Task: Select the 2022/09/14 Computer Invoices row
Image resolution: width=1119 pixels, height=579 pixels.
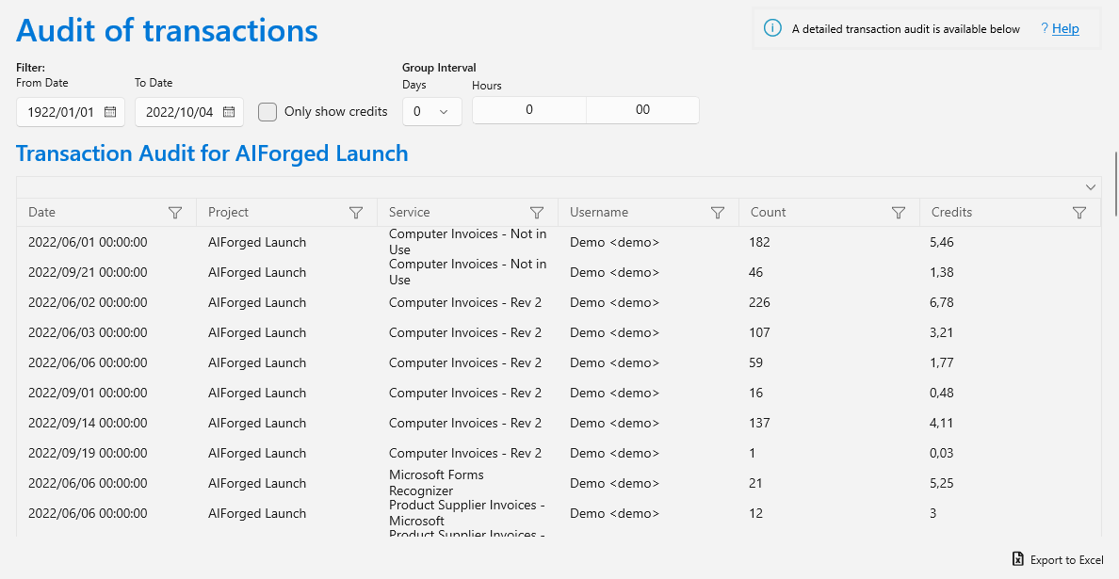Action: point(558,423)
